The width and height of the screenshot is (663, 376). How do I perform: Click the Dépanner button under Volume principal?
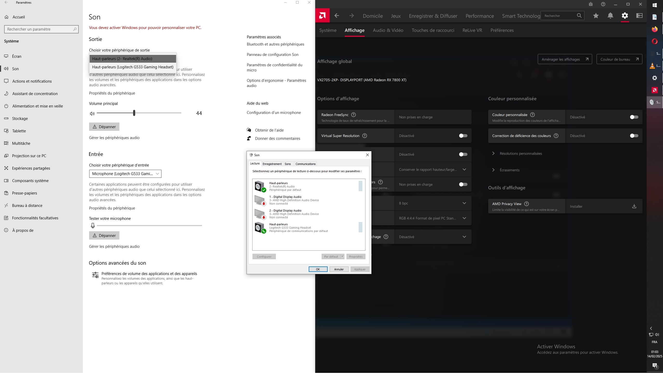point(104,127)
